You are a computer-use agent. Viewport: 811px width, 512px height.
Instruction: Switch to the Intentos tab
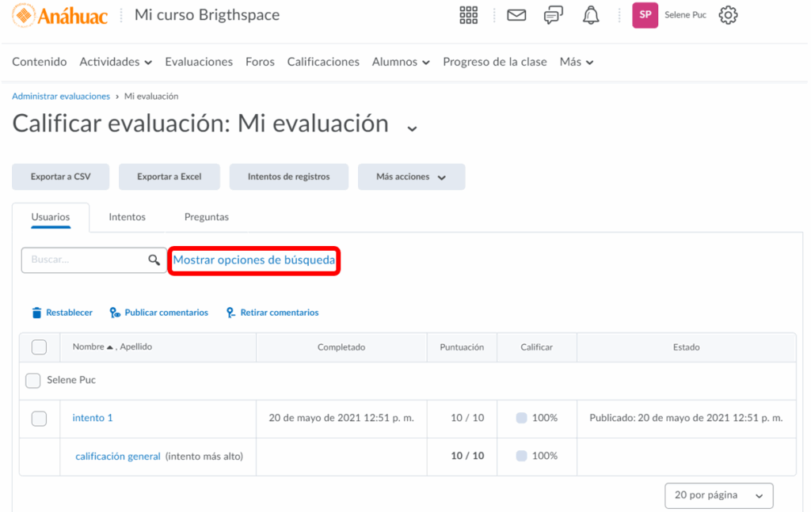point(127,217)
